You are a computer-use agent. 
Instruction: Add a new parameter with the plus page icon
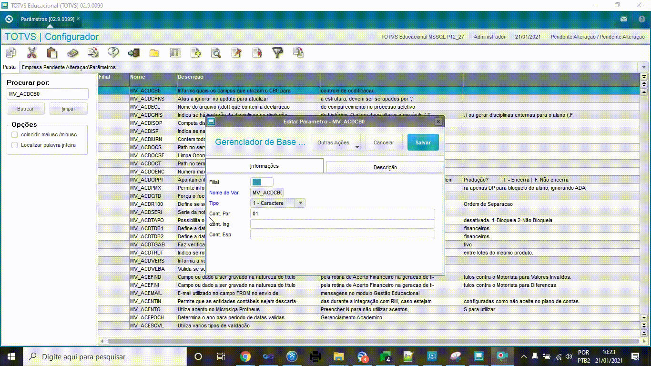(195, 52)
